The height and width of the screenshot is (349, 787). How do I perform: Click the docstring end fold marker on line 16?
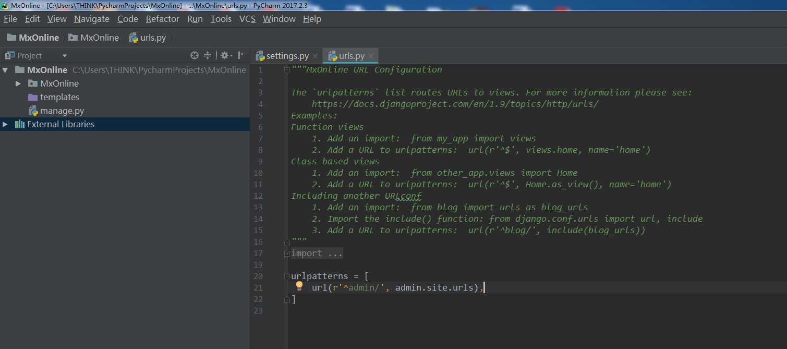click(287, 242)
